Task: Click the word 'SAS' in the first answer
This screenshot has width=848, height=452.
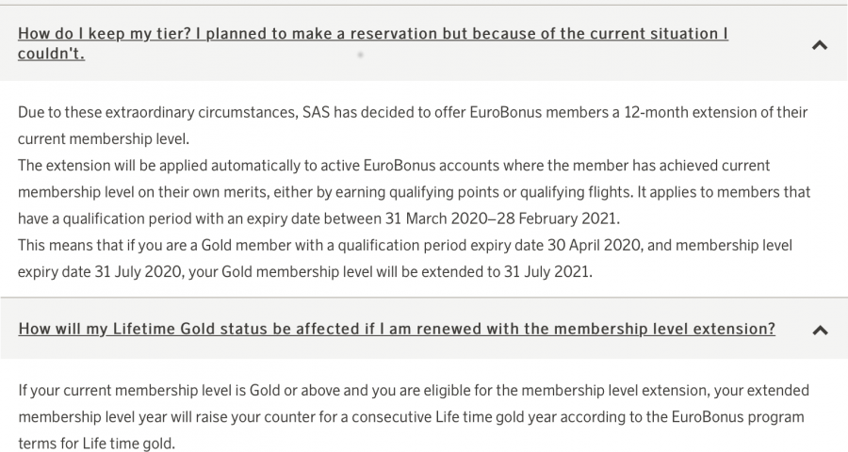Action: pos(317,112)
